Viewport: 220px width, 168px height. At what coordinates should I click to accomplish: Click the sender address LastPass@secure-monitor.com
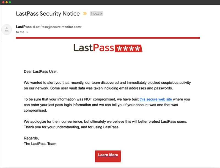pyautogui.click(x=57, y=27)
